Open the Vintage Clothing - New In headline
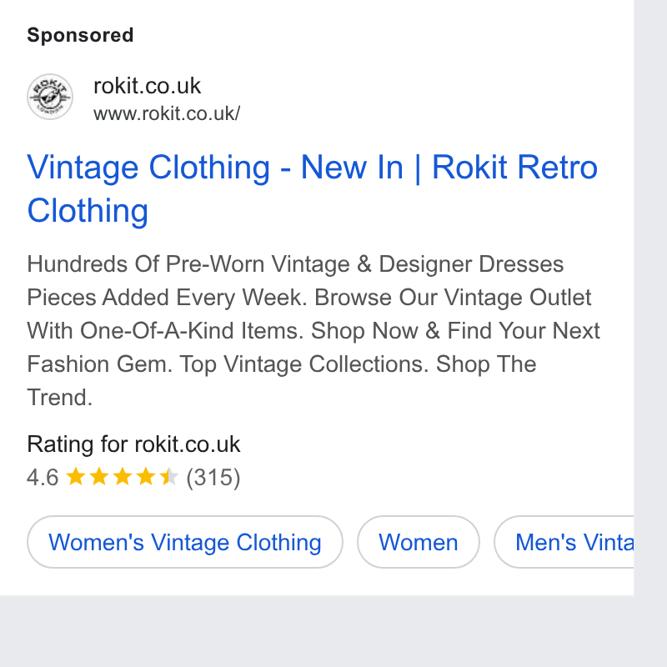The width and height of the screenshot is (667, 667). point(312,188)
